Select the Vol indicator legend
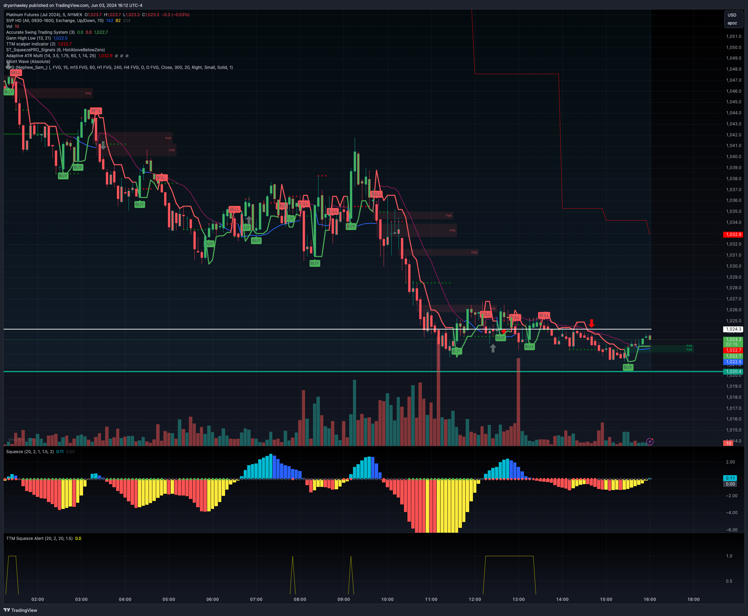This screenshot has width=748, height=616. click(x=9, y=26)
